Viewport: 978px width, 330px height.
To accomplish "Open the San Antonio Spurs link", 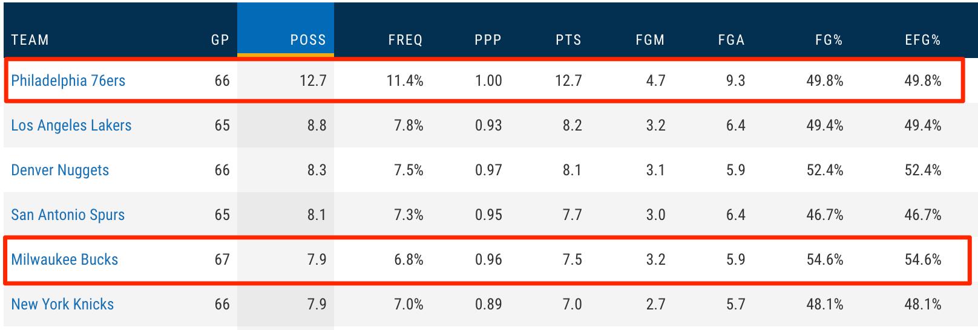I will (x=68, y=215).
